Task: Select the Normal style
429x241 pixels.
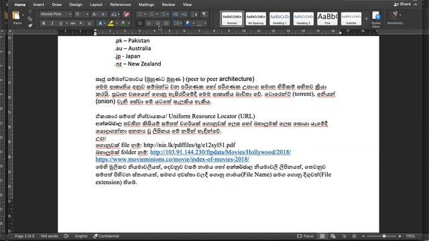Action: point(232,19)
